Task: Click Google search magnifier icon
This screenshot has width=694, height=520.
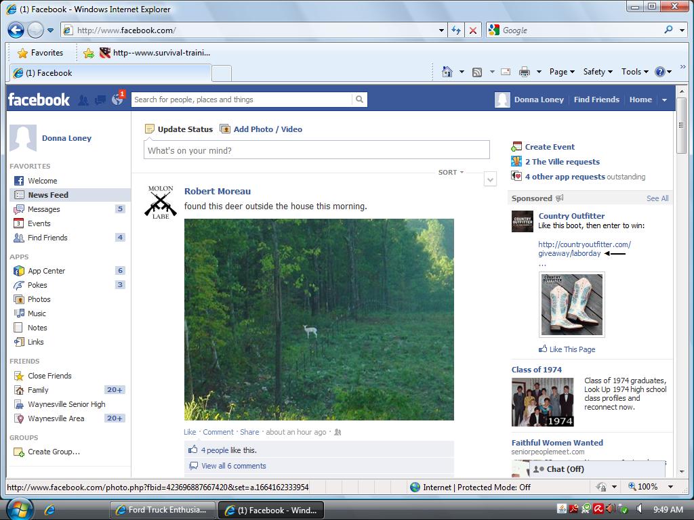Action: pyautogui.click(x=668, y=30)
